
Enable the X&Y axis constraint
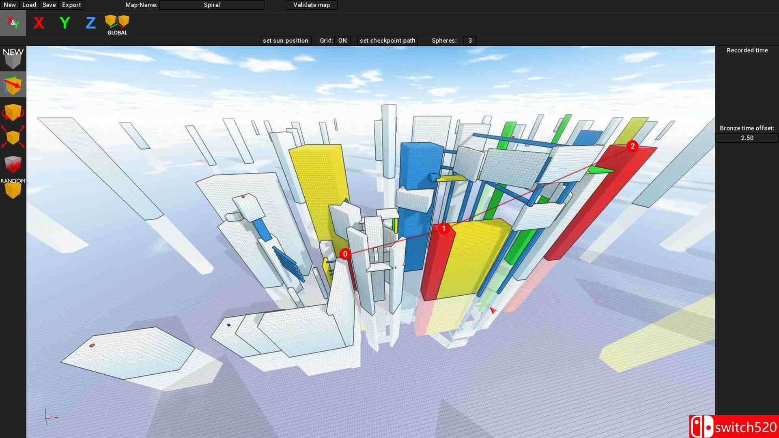(13, 23)
